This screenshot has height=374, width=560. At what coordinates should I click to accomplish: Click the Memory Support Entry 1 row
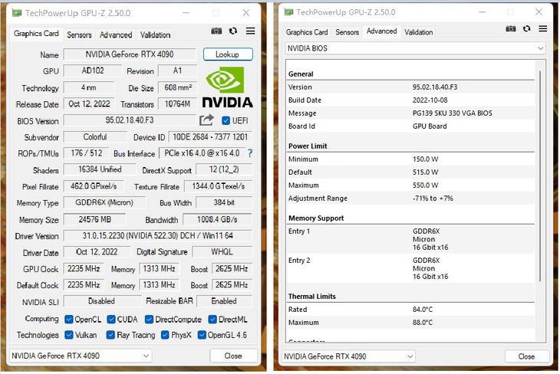[x=411, y=239]
